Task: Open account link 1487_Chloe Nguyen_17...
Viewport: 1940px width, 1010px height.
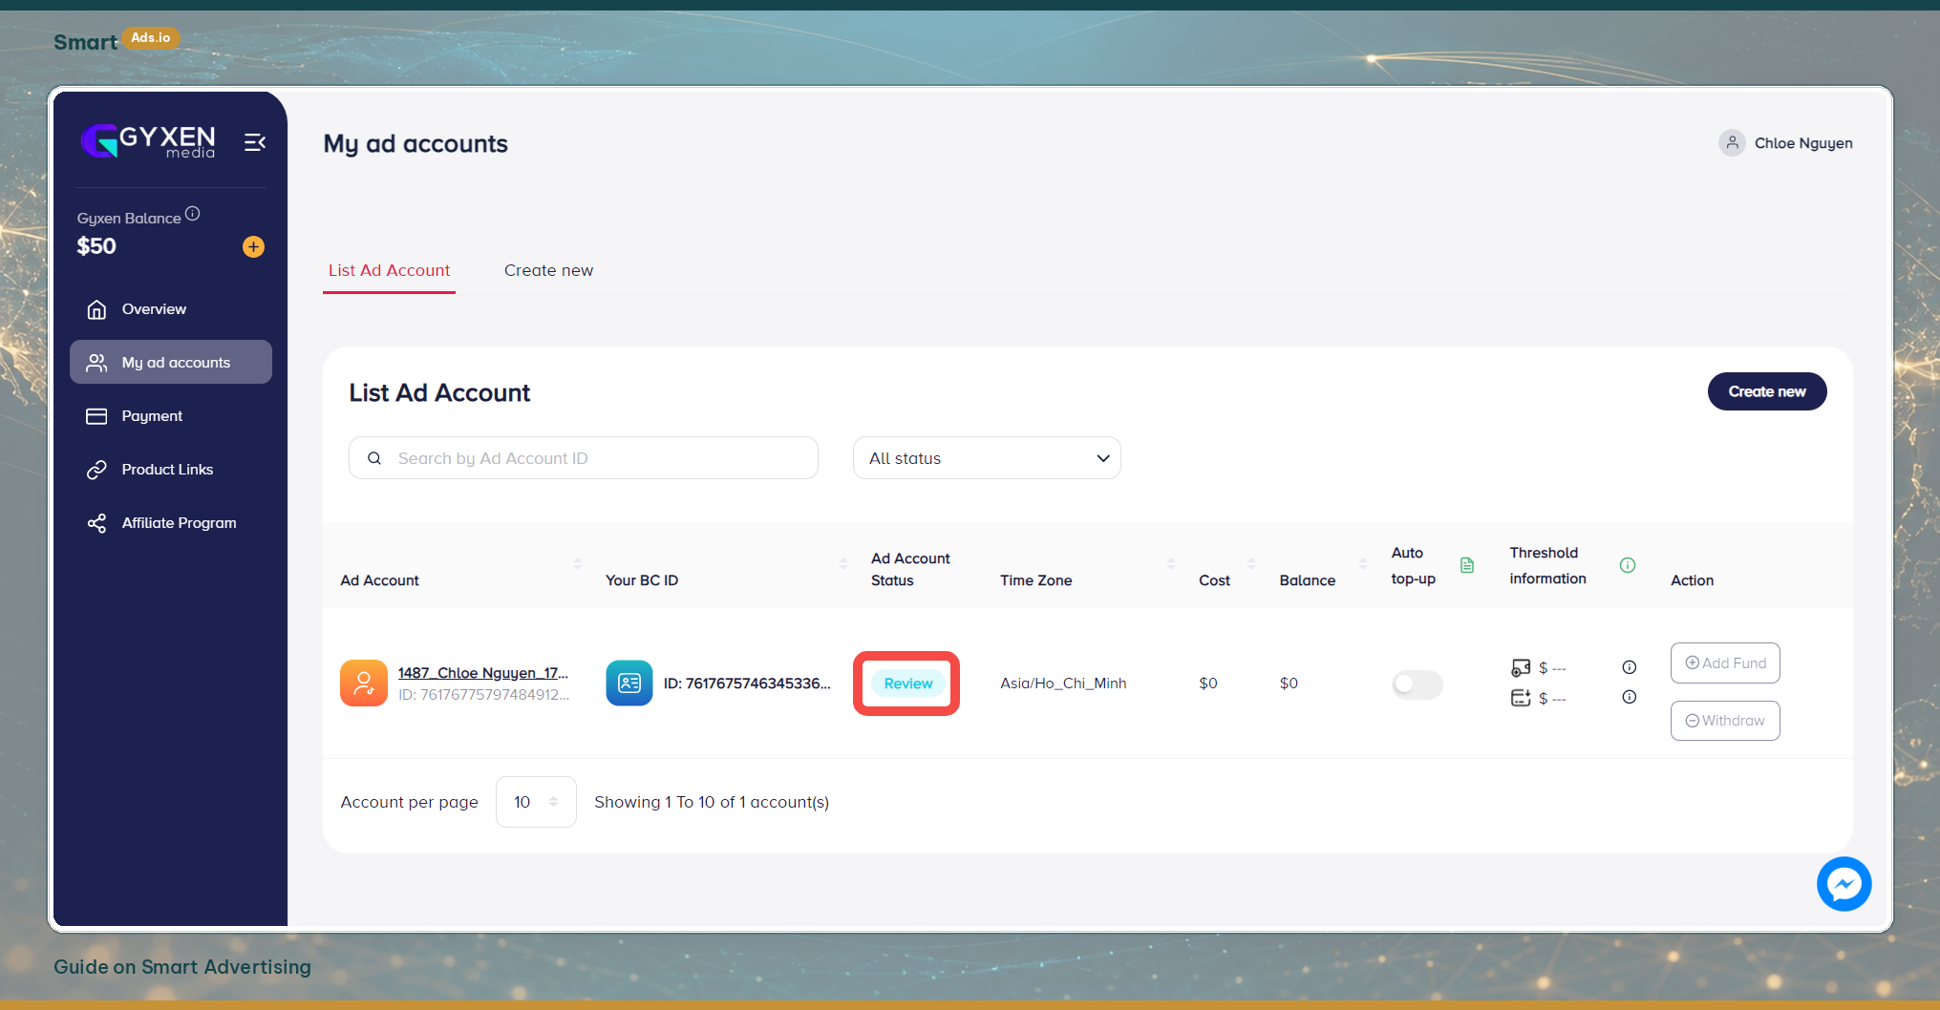Action: click(x=483, y=673)
